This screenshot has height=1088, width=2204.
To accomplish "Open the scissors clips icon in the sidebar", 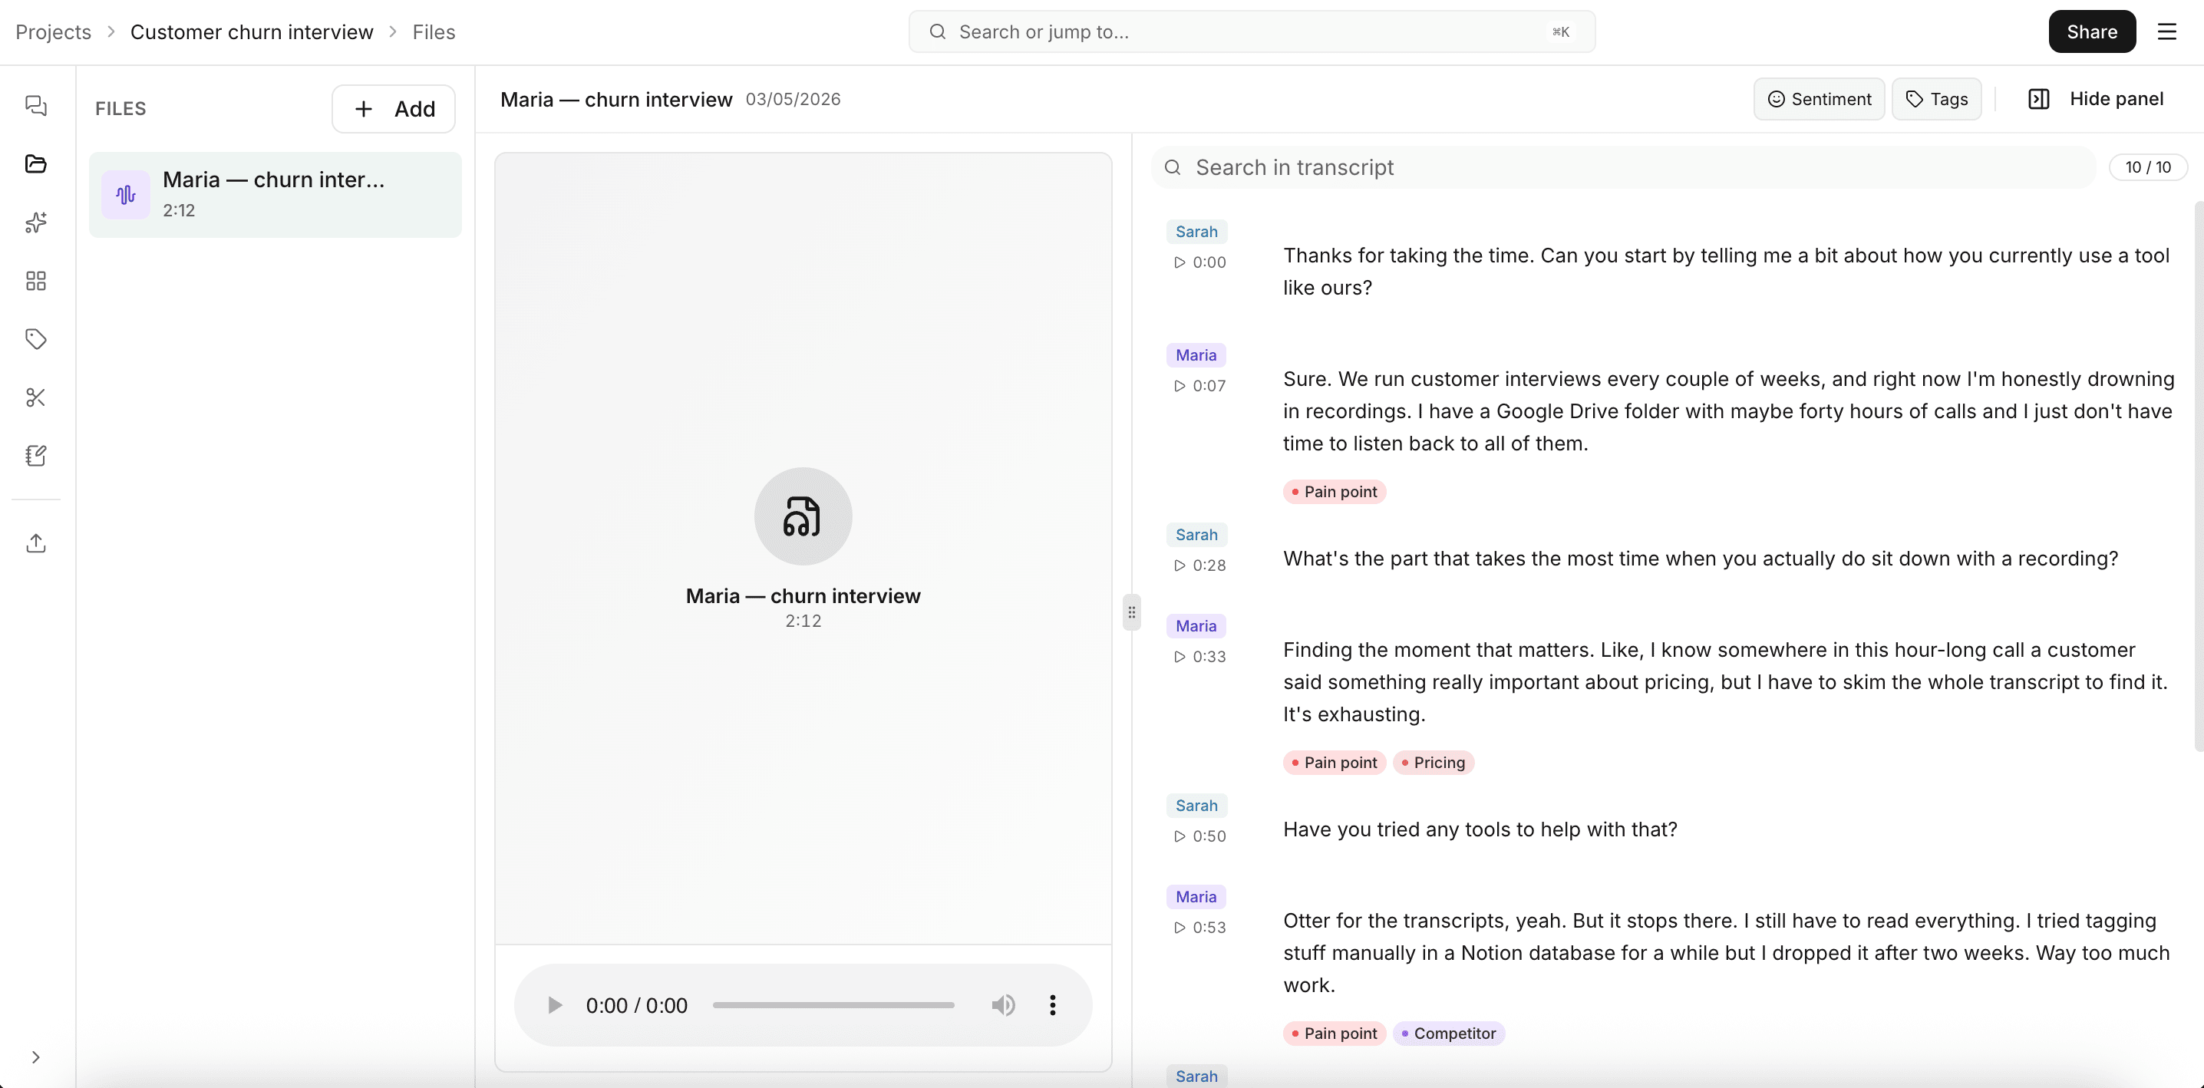I will pos(36,397).
